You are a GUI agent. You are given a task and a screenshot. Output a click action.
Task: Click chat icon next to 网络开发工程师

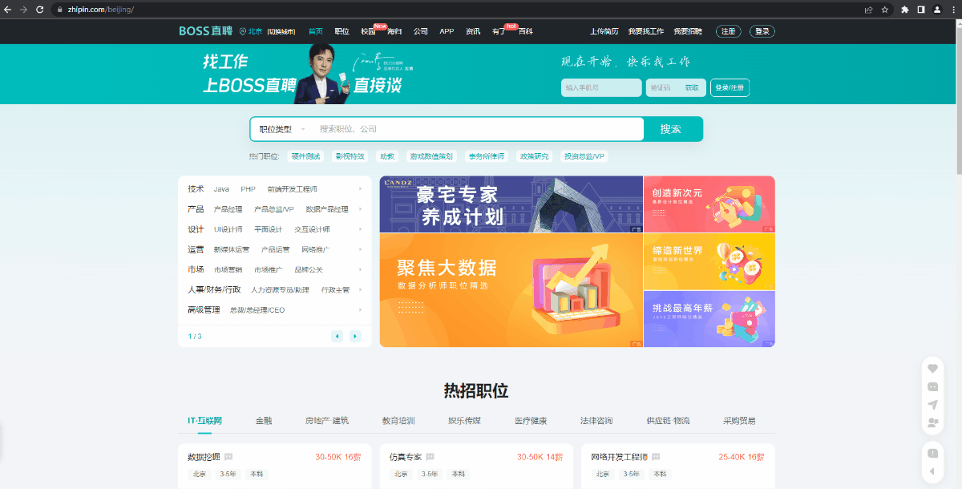coord(656,457)
